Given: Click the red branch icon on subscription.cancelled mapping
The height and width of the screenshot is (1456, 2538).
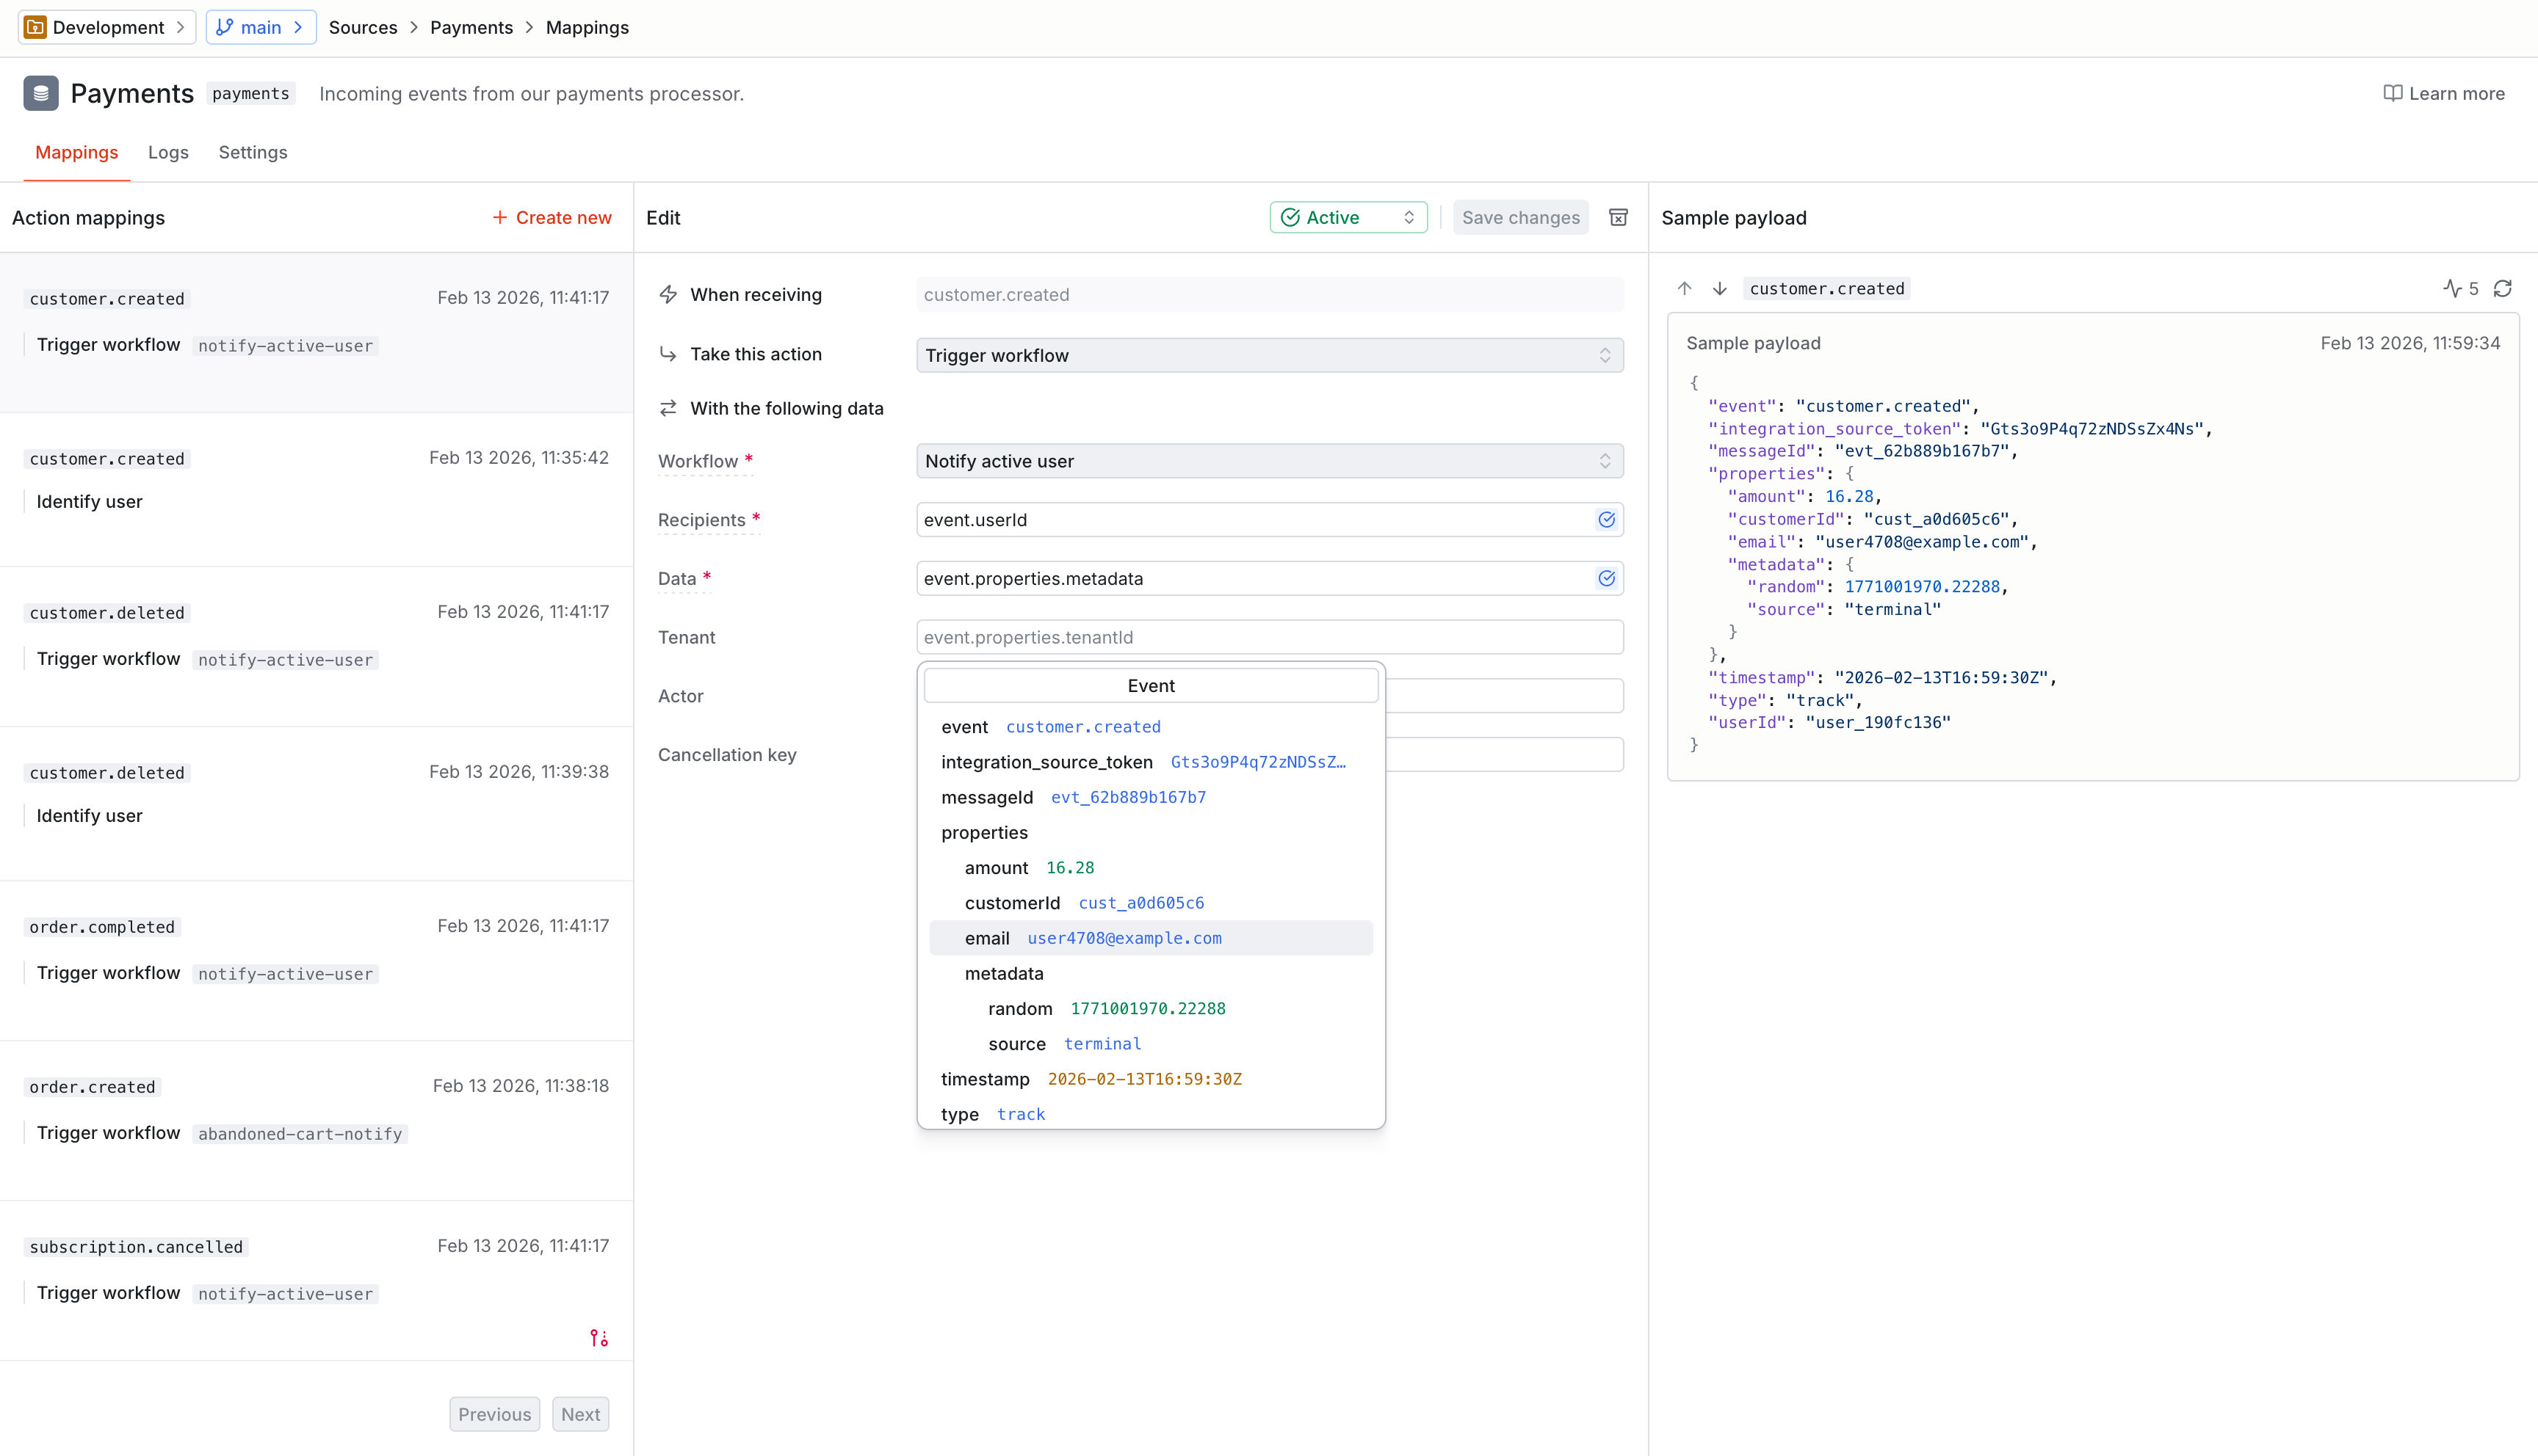Looking at the screenshot, I should coord(599,1337).
